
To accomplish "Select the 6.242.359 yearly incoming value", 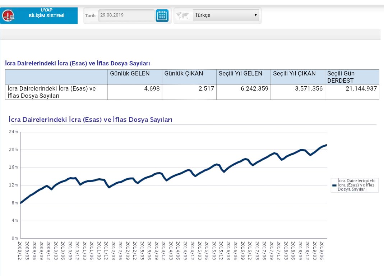I will tap(254, 88).
